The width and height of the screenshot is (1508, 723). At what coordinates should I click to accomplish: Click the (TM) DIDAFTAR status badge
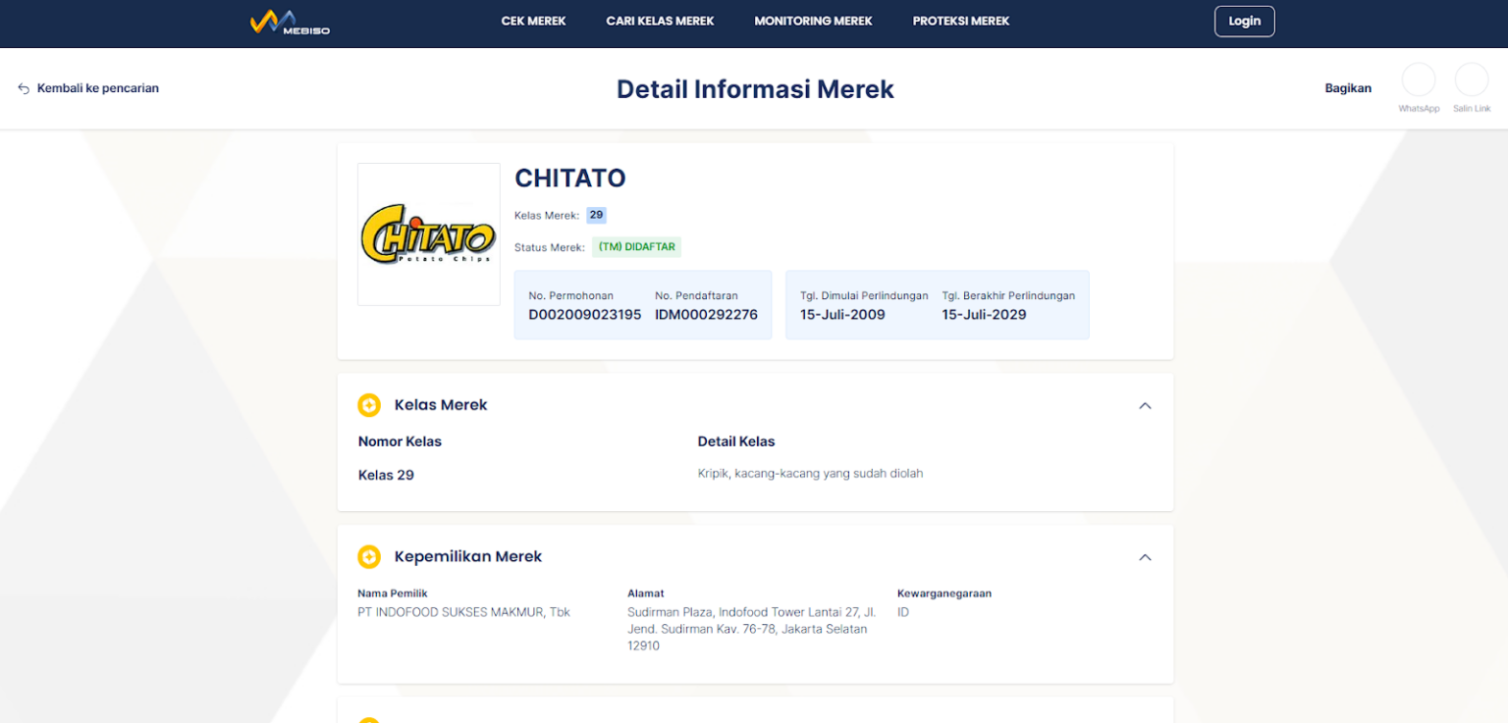636,247
